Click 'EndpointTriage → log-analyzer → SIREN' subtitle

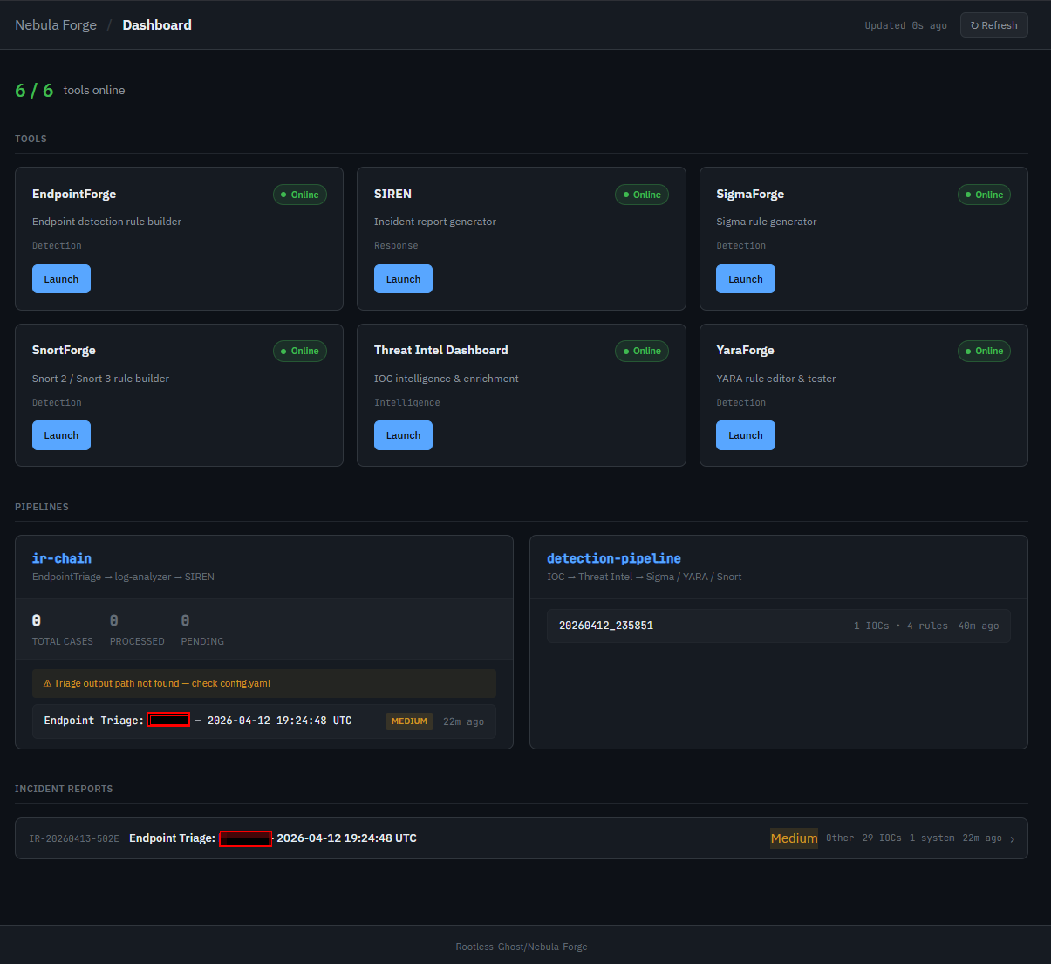(x=123, y=577)
